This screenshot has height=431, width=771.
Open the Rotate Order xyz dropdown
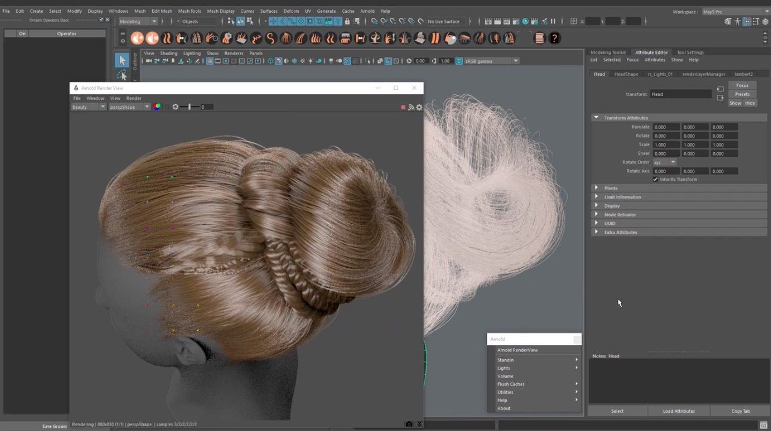tap(664, 162)
